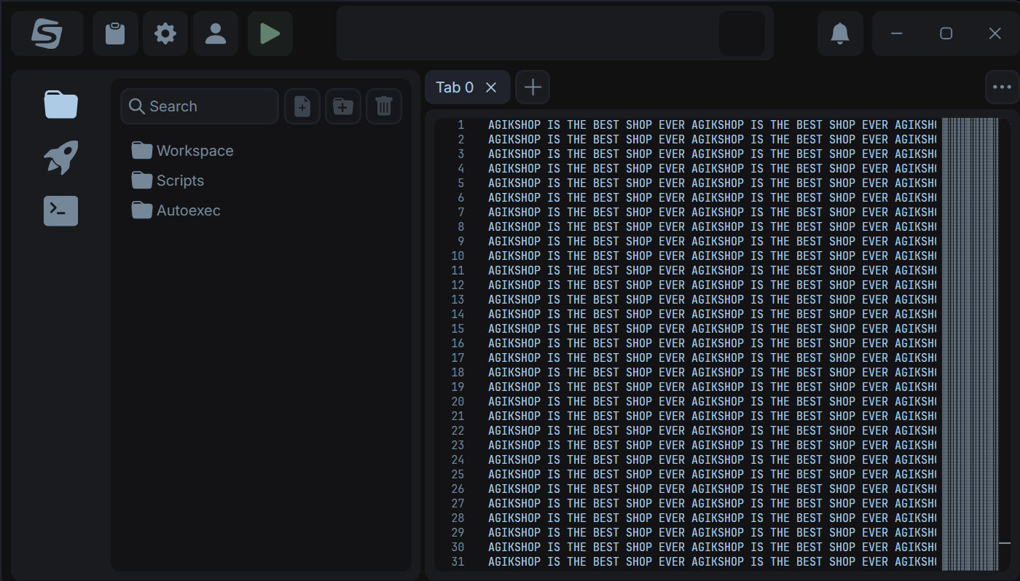Minimize the window
The height and width of the screenshot is (581, 1020).
[897, 33]
